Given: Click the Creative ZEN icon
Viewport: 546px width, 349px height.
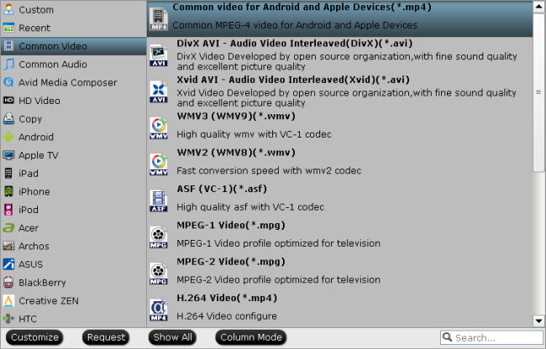Looking at the screenshot, I should 8,300.
